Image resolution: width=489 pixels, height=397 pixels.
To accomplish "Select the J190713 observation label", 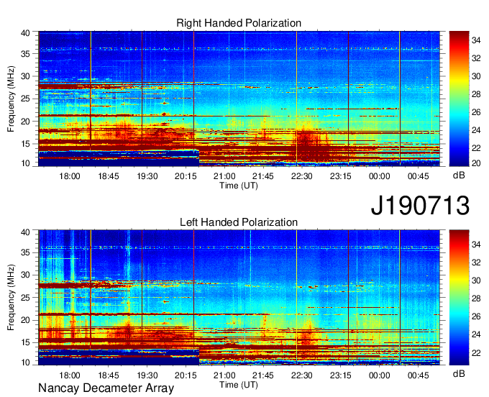I will (420, 205).
